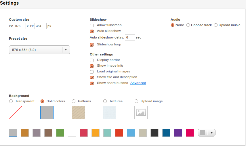Choose the tan striped pattern preview

coord(78,112)
